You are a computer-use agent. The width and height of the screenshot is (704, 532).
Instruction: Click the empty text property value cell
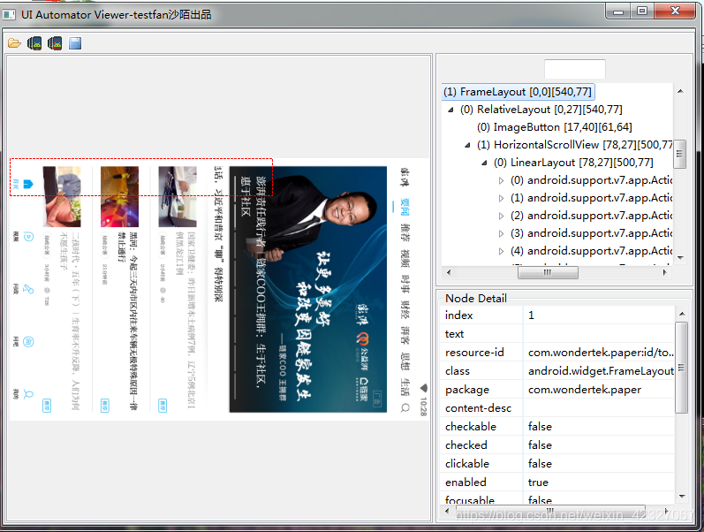[x=599, y=334]
